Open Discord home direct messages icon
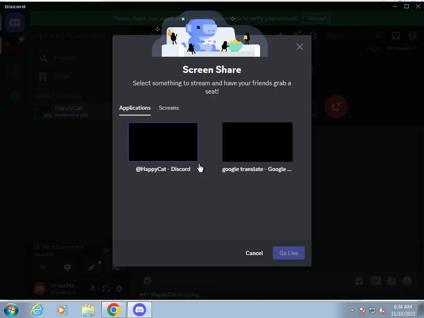Viewport: 424px width, 318px height. [x=15, y=23]
